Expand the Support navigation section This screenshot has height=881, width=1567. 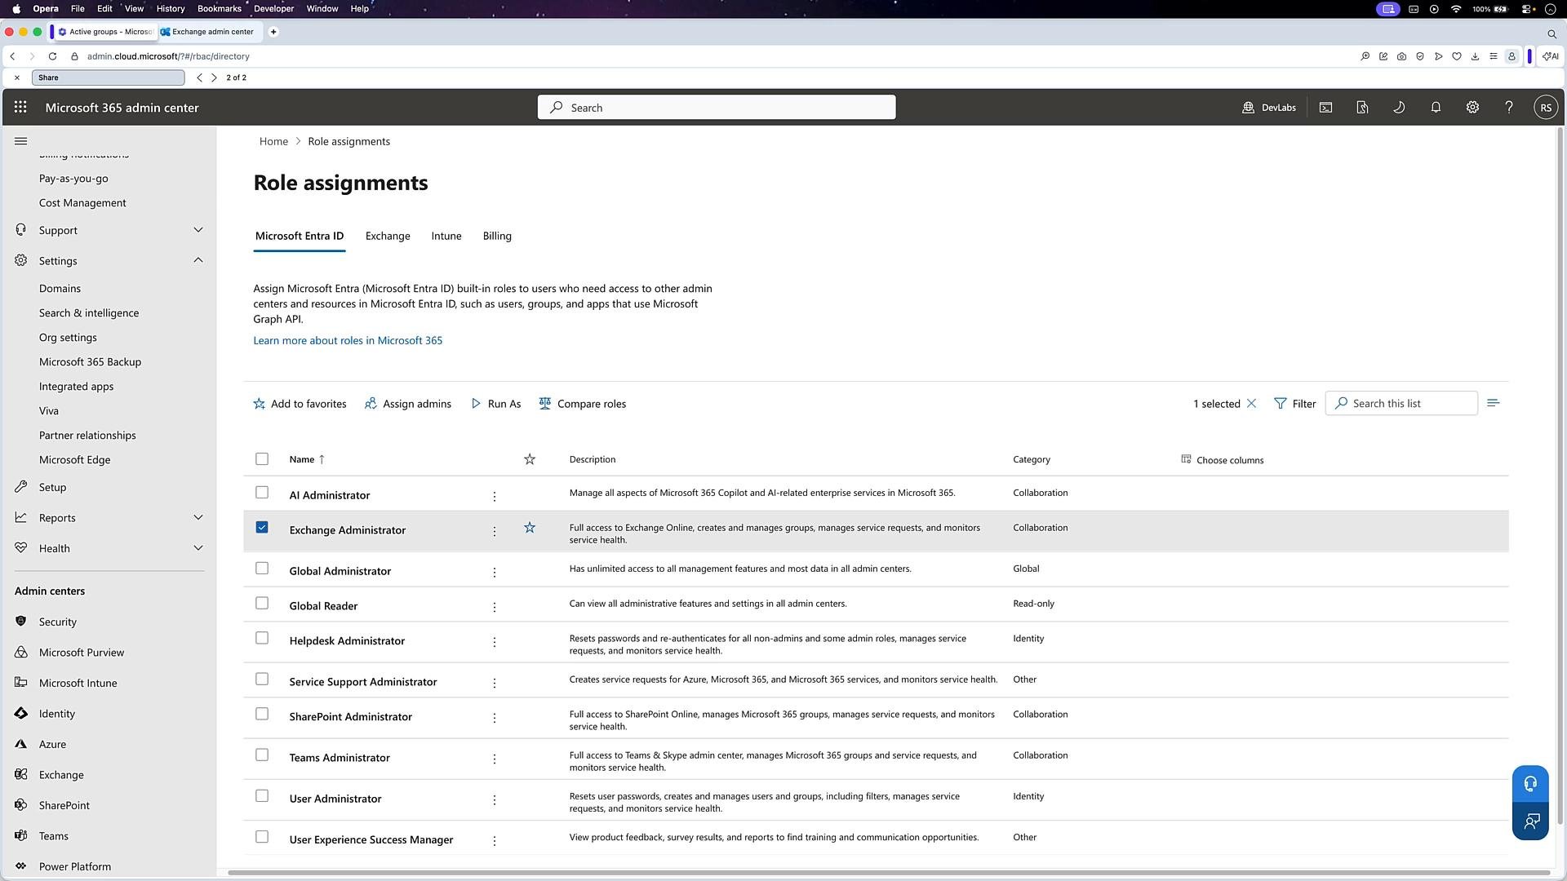click(198, 230)
